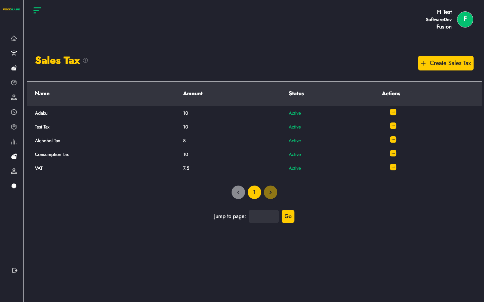Image resolution: width=484 pixels, height=302 pixels.
Task: Open the settings gear icon in sidebar
Action: 14,186
